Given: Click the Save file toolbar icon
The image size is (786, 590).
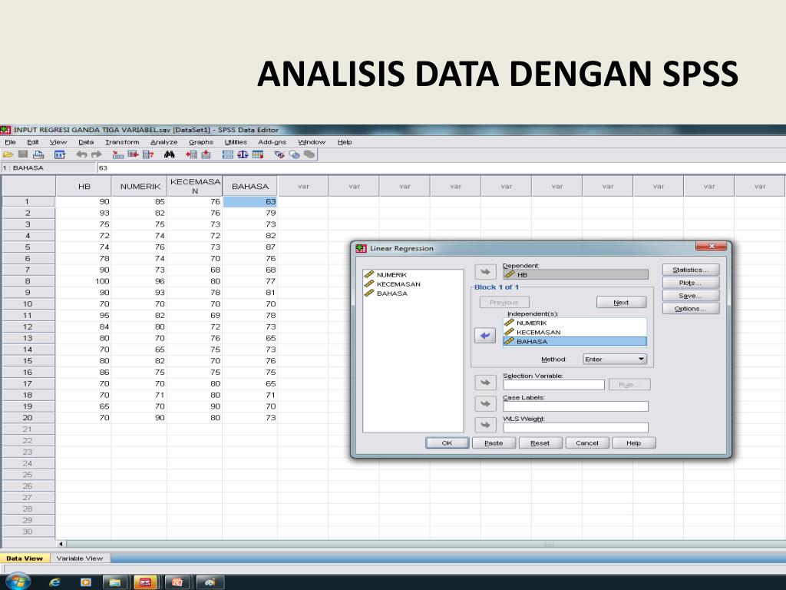Looking at the screenshot, I should (x=23, y=154).
